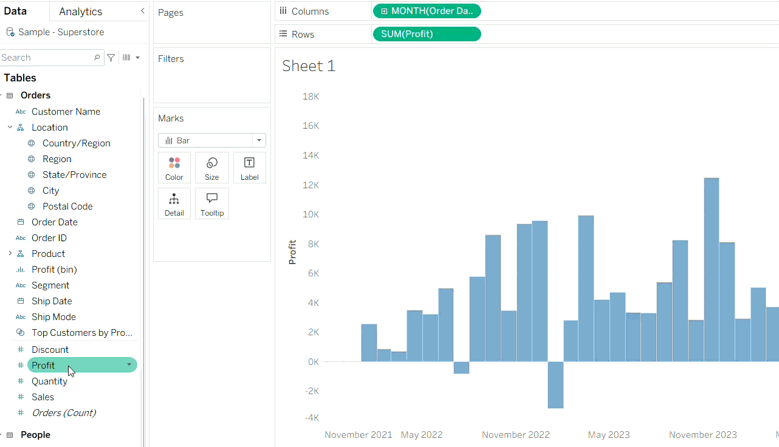Click the filter icon beside search box
This screenshot has width=779, height=447.
coord(111,58)
